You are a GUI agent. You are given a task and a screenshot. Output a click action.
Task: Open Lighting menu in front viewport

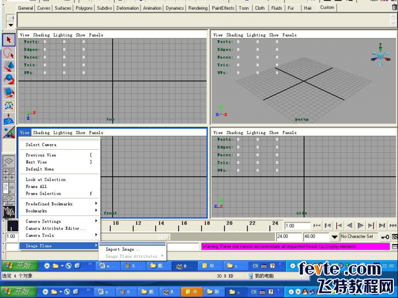[63, 132]
